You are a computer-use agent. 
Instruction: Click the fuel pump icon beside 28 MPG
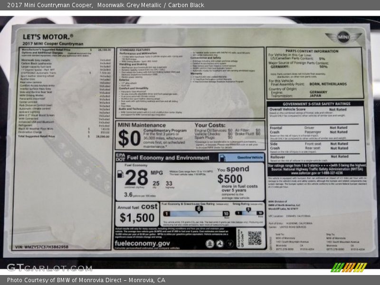coord(120,174)
